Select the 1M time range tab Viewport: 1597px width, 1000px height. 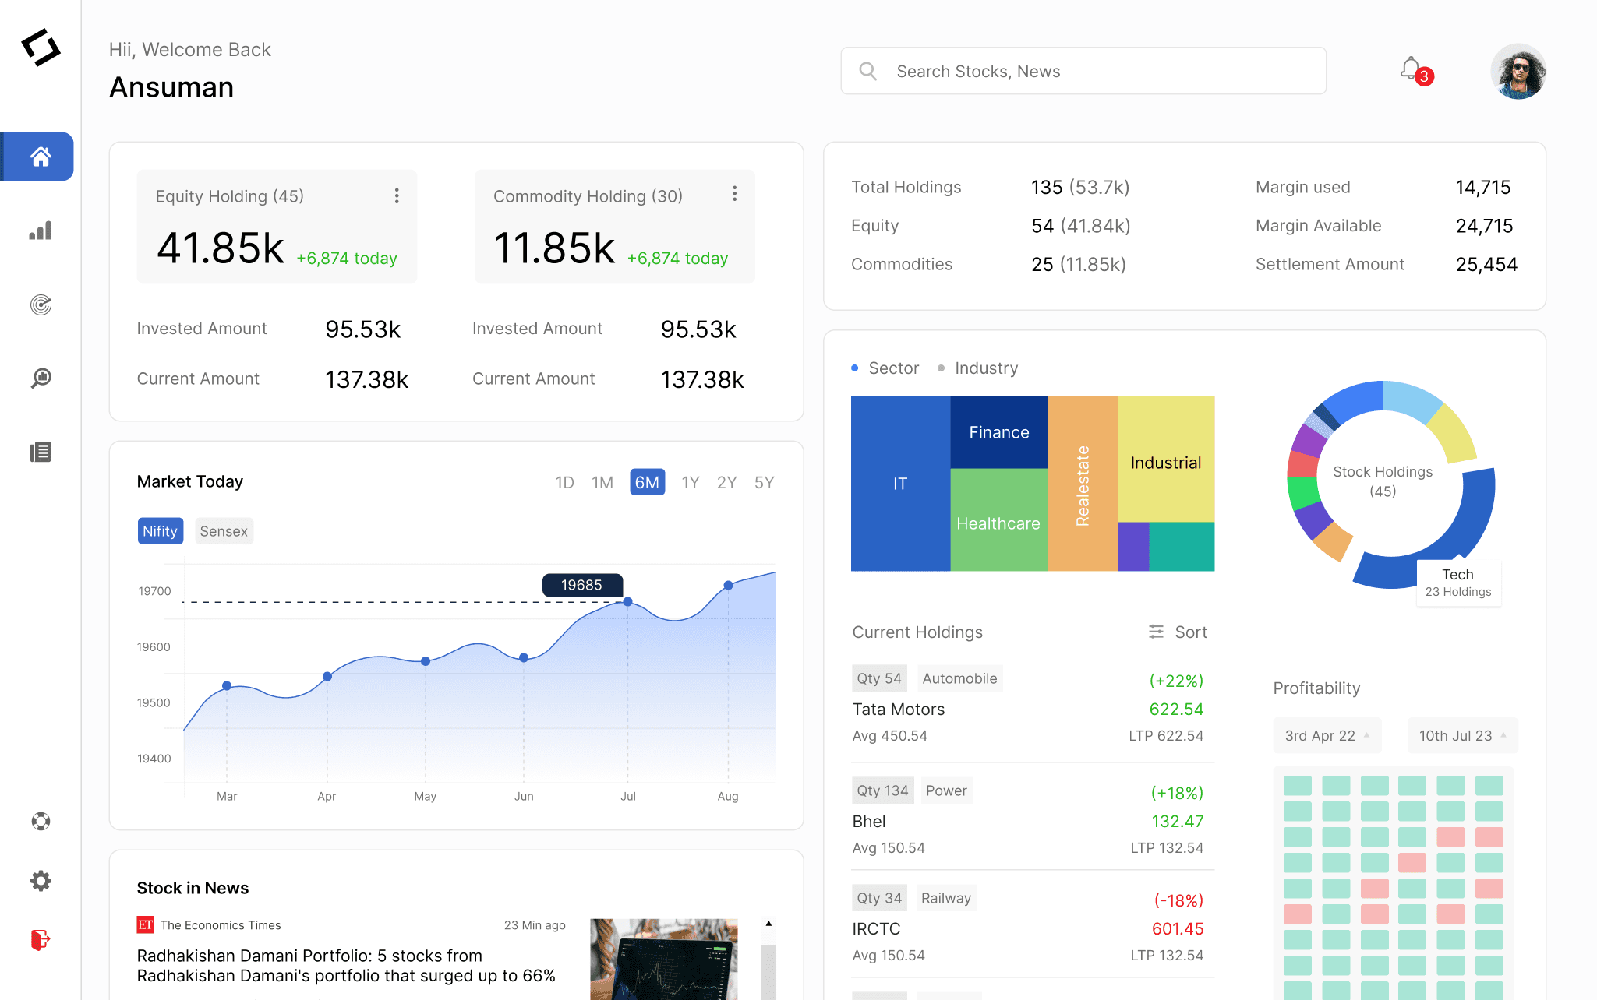tap(602, 482)
